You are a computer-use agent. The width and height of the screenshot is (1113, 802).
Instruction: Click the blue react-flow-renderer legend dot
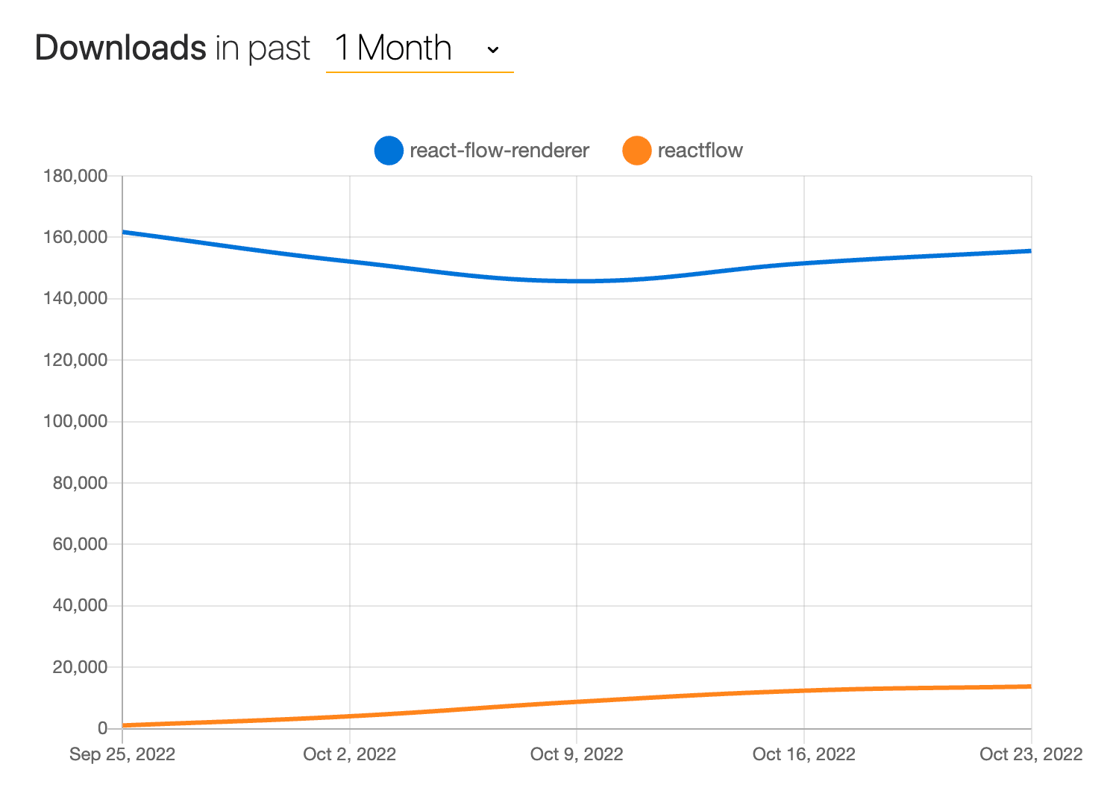(389, 150)
